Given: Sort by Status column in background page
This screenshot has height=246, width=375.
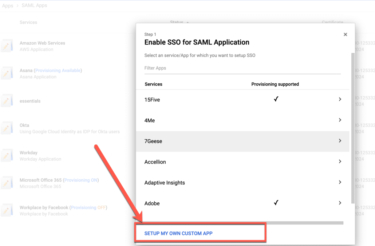Looking at the screenshot, I should [177, 22].
